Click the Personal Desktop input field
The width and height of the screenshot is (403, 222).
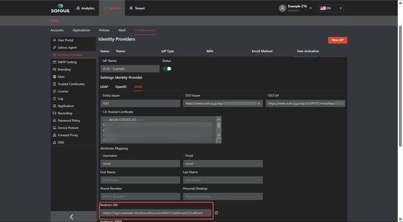pos(223,197)
